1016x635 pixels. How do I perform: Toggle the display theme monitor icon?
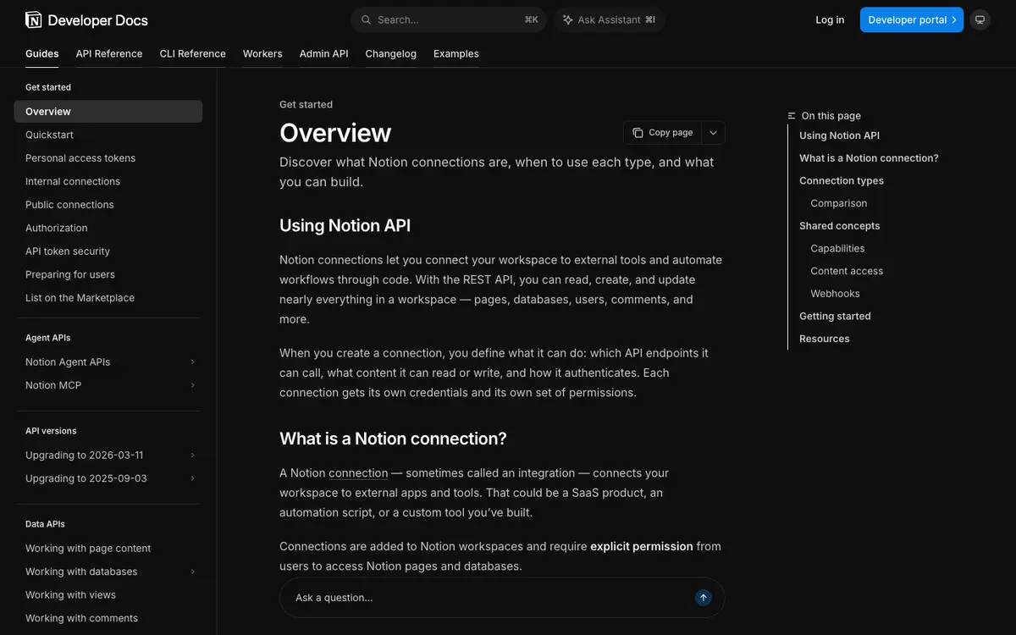(980, 19)
